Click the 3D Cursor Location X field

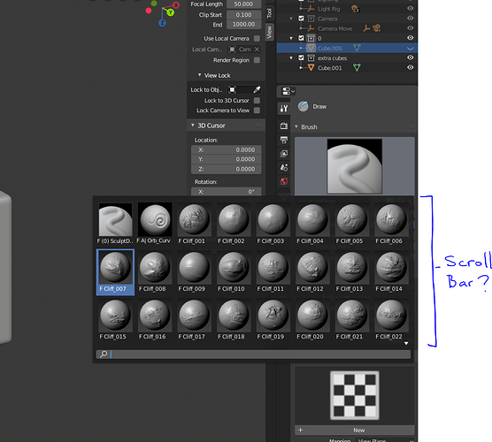tap(227, 150)
